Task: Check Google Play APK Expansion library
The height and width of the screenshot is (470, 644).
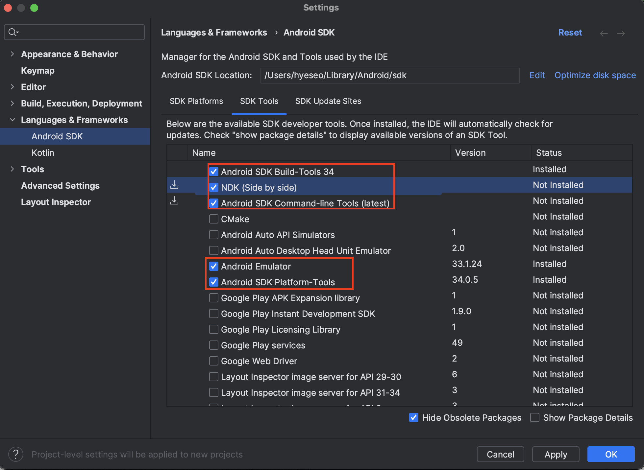Action: tap(214, 298)
